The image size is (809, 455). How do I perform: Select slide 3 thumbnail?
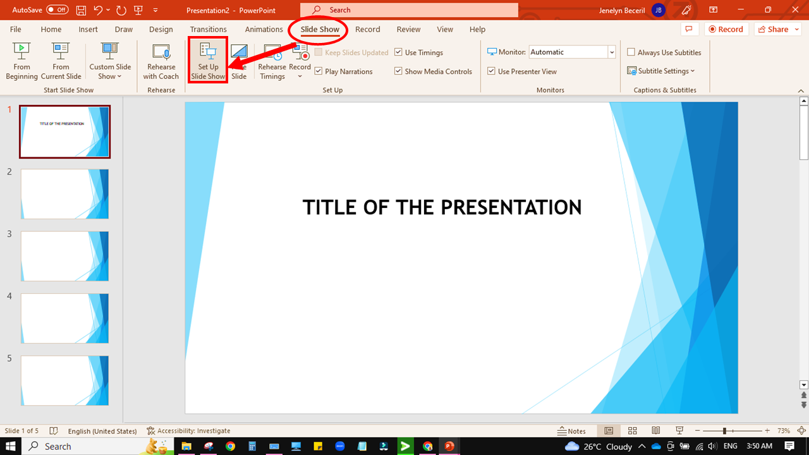(x=64, y=256)
